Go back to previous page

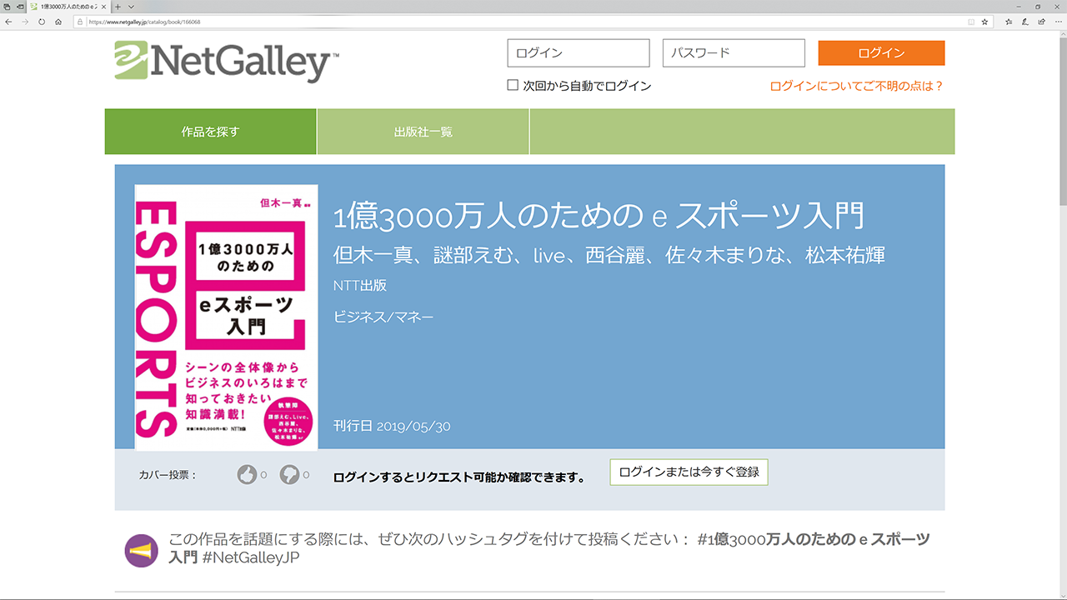pyautogui.click(x=8, y=22)
